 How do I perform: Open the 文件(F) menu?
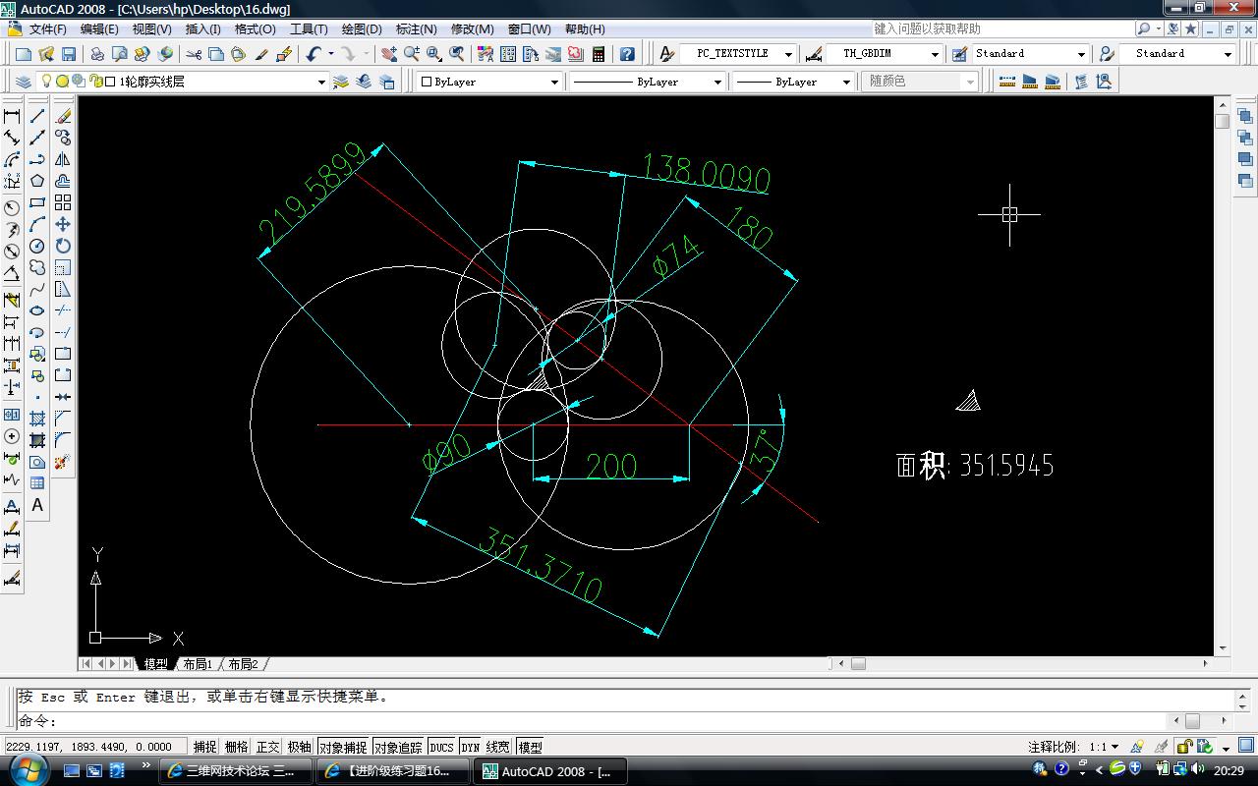(x=48, y=29)
